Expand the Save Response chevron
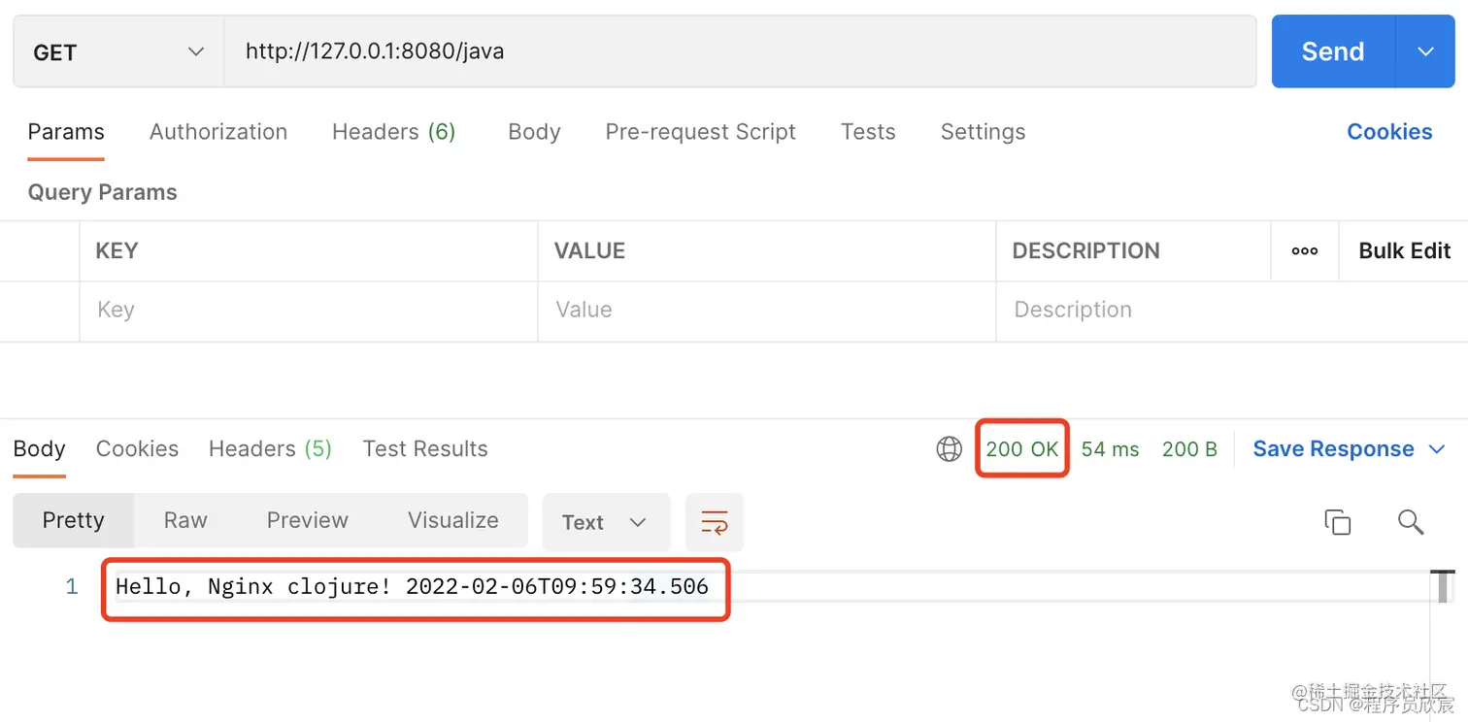This screenshot has width=1468, height=722. click(1437, 448)
